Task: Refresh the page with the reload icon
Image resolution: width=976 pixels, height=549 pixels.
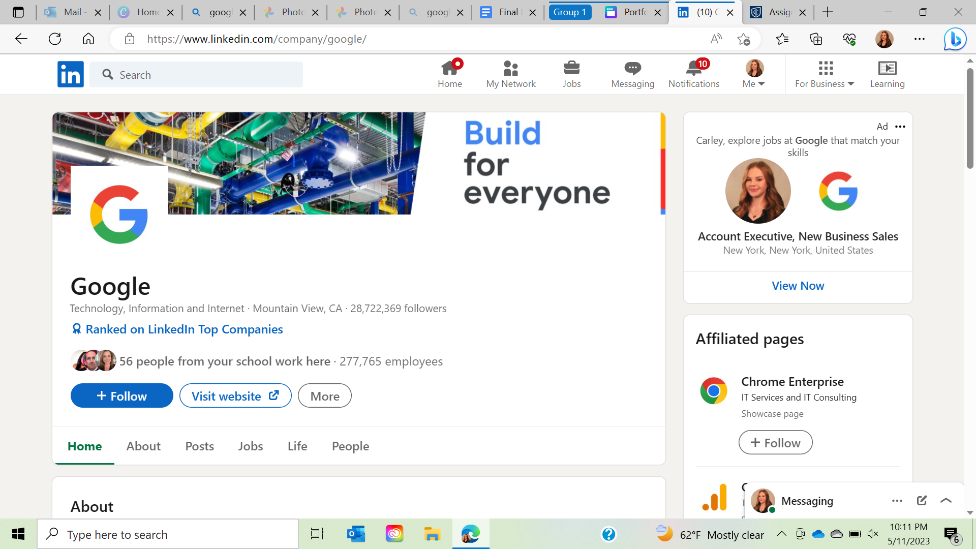Action: (x=55, y=39)
